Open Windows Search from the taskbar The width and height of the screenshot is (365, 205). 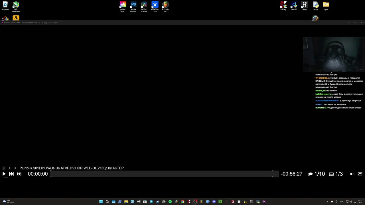(107, 202)
